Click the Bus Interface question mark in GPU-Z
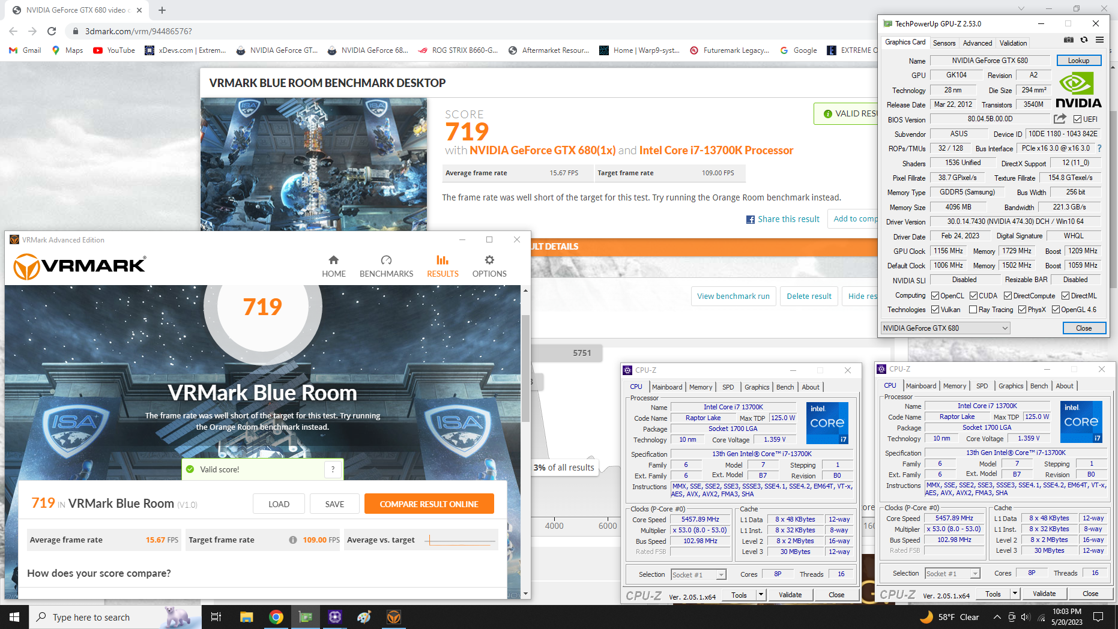This screenshot has width=1118, height=629. click(1099, 148)
